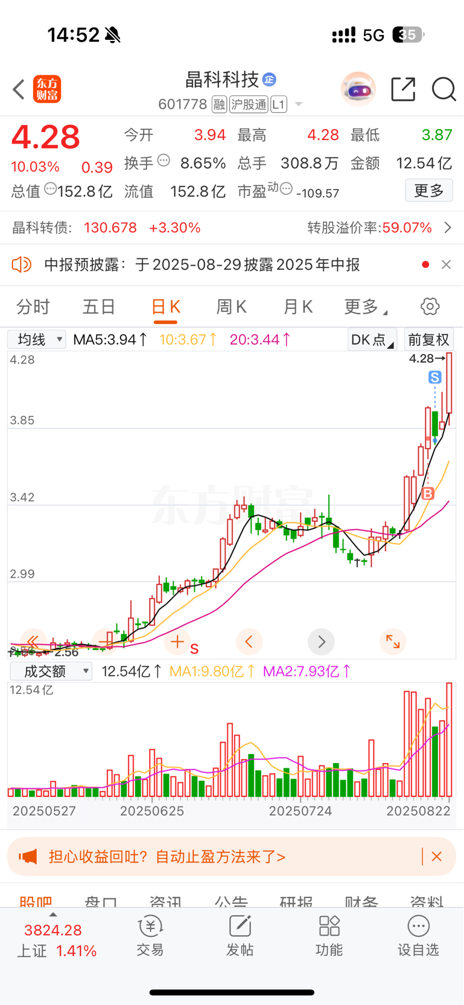Image resolution: width=464 pixels, height=1005 pixels.
Task: Tap the silent mode bell icon
Action: (112, 35)
